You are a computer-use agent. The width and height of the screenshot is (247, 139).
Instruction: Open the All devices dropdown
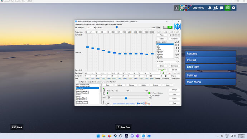[167, 62]
